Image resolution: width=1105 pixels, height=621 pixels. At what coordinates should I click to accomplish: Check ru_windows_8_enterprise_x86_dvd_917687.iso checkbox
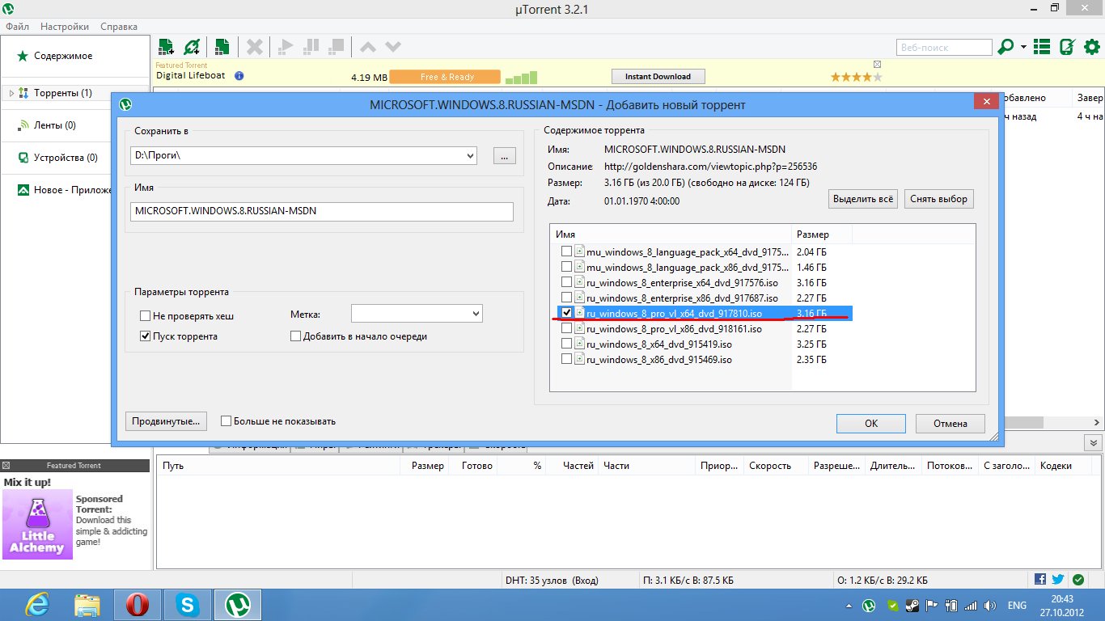point(567,298)
